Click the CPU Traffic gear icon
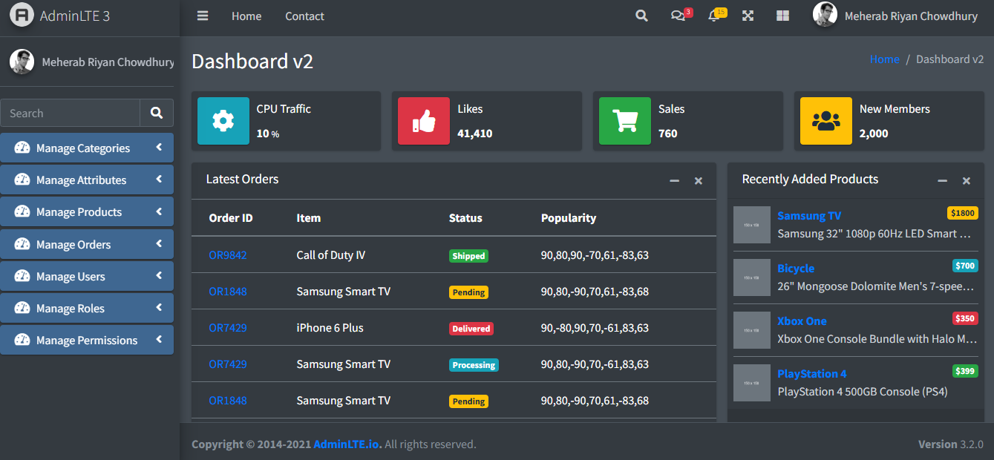Image resolution: width=994 pixels, height=460 pixels. (223, 121)
